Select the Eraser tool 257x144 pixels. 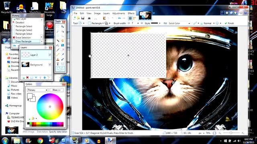pyautogui.click(x=63, y=50)
